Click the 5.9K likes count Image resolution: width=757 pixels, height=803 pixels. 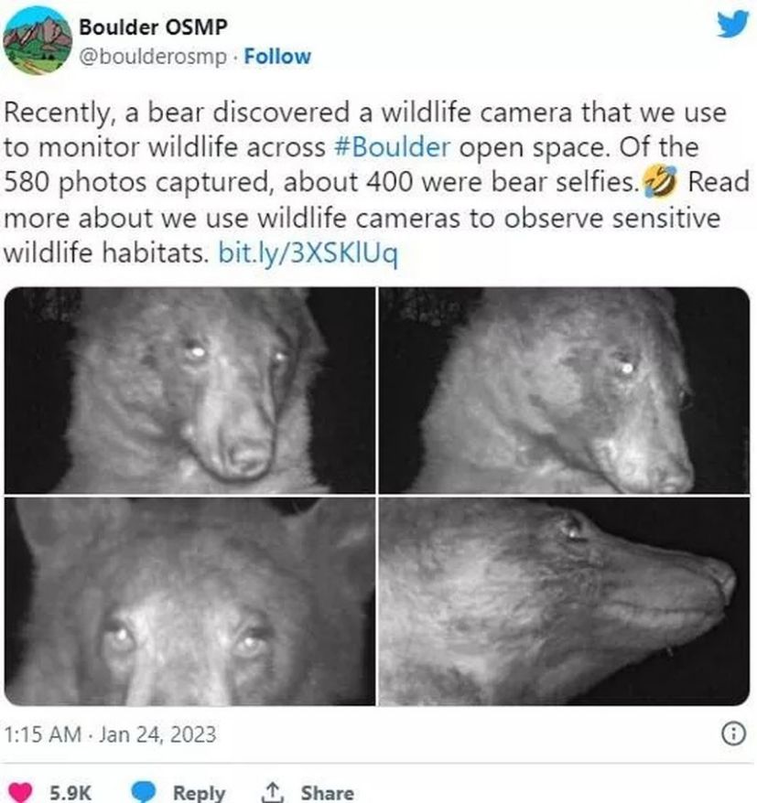70,793
